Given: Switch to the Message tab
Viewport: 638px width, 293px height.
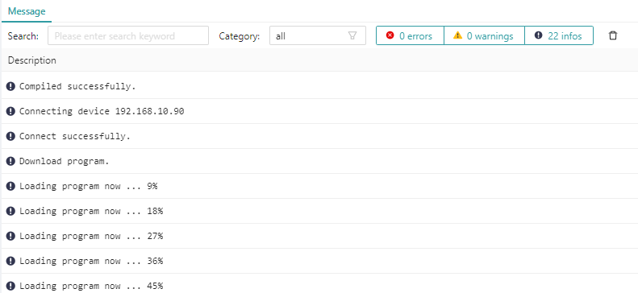Looking at the screenshot, I should coord(27,11).
